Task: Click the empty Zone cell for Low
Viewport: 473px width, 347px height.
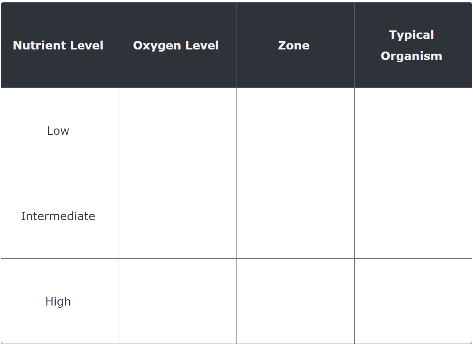Action: click(x=295, y=131)
